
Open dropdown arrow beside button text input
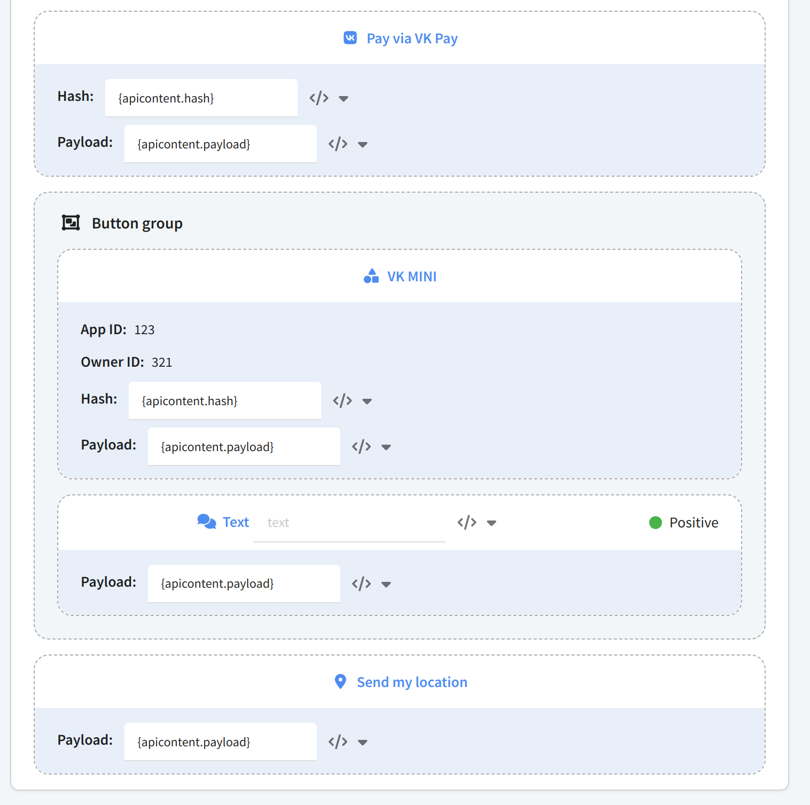[492, 523]
